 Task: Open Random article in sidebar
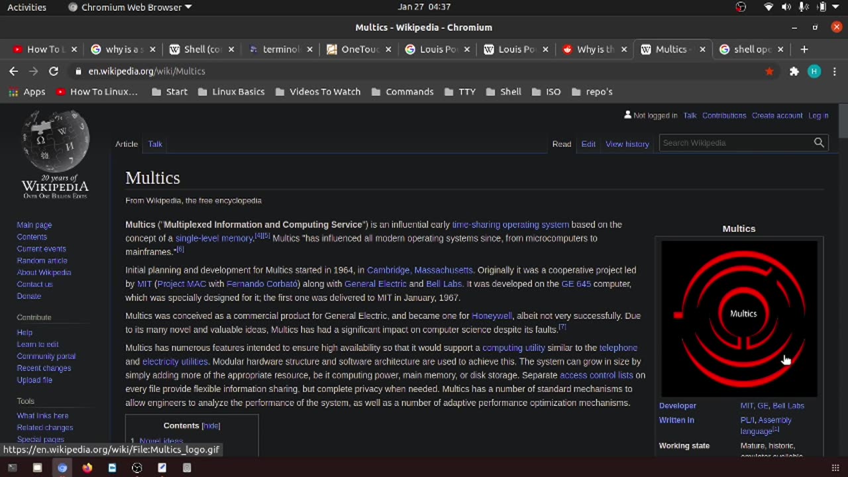point(42,260)
